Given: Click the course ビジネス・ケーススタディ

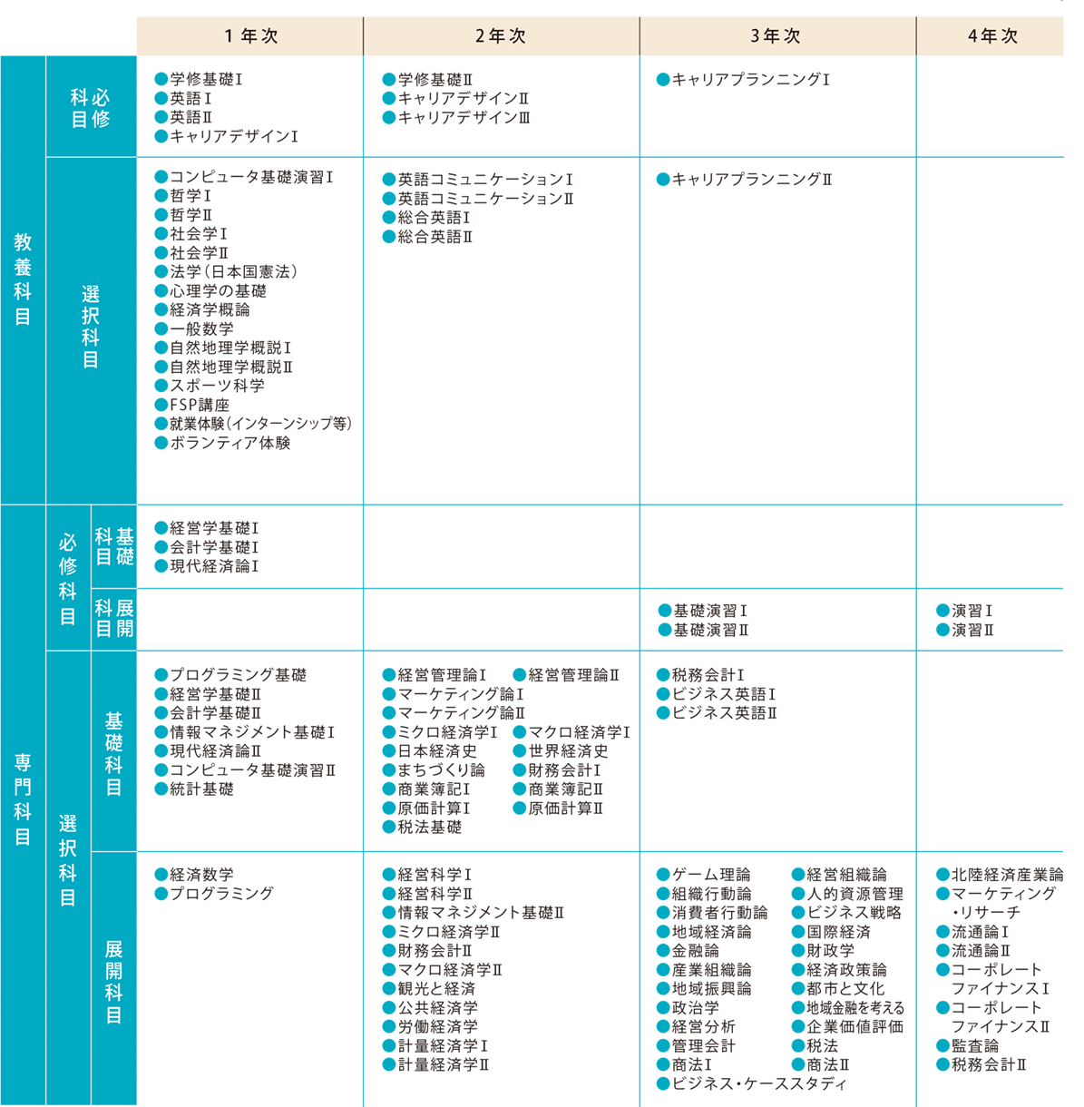Looking at the screenshot, I should coord(752,1084).
